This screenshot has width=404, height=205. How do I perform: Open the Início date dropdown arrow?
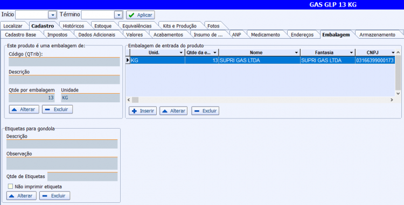tap(53, 15)
